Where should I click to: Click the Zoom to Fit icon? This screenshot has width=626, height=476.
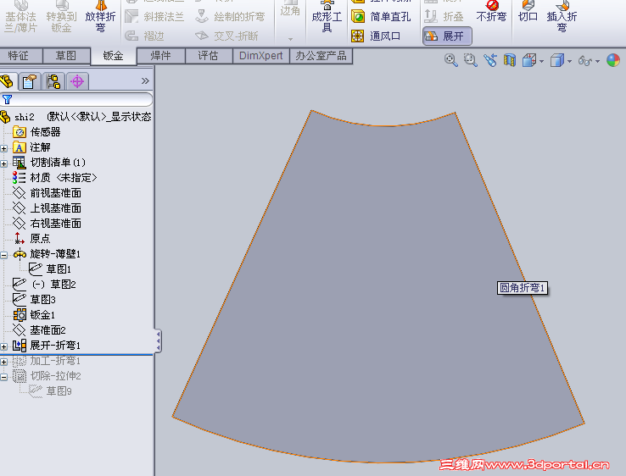pyautogui.click(x=450, y=61)
